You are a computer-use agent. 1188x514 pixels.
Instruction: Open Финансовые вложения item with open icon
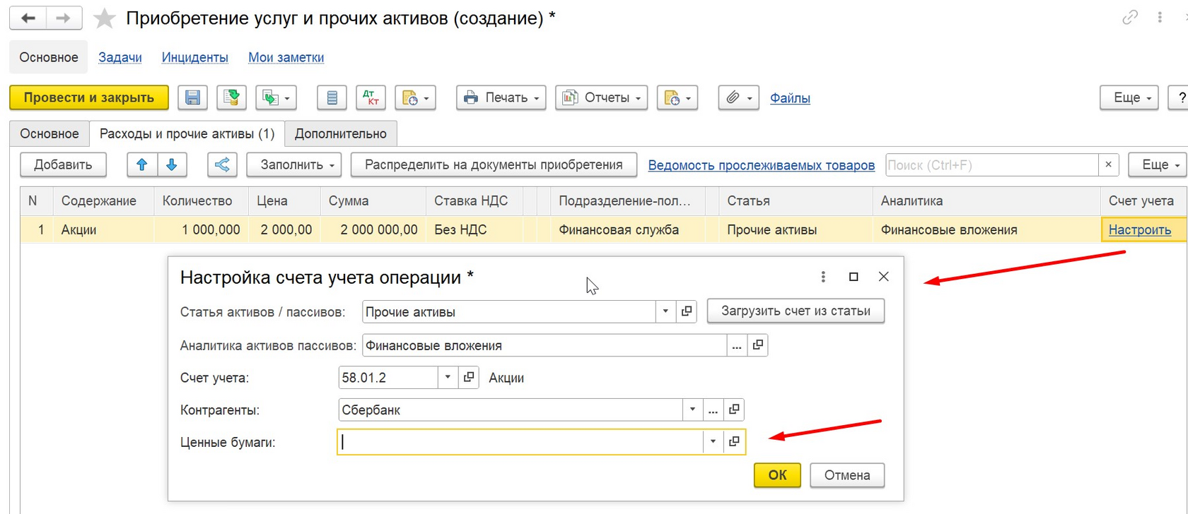(758, 345)
